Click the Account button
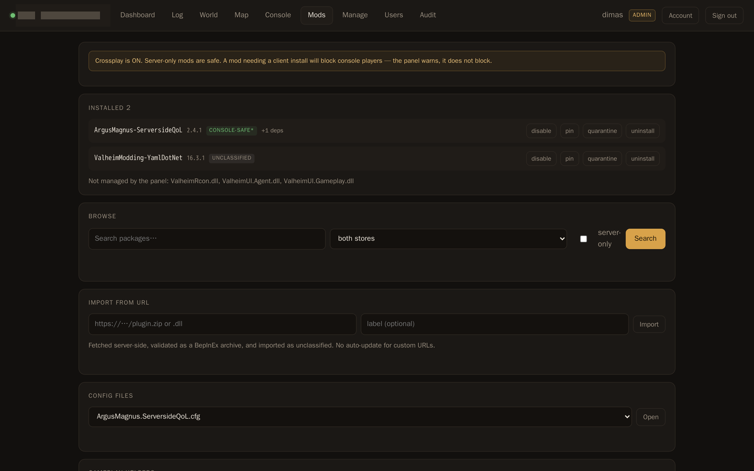Image resolution: width=754 pixels, height=471 pixels. (x=680, y=16)
